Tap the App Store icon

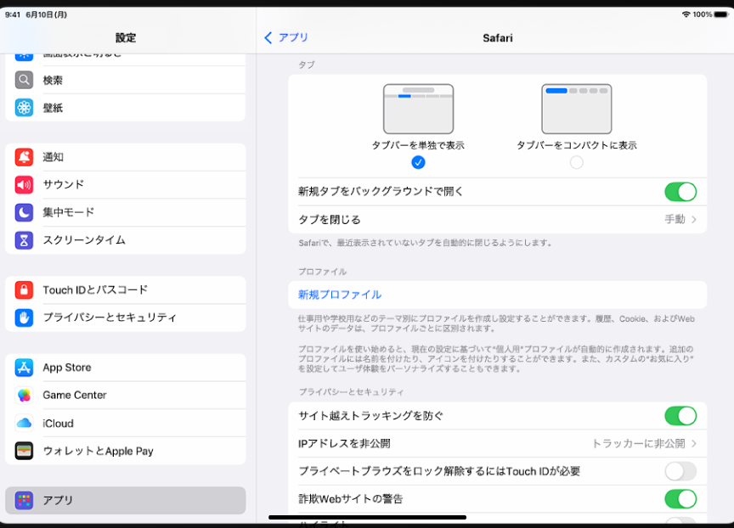24,367
